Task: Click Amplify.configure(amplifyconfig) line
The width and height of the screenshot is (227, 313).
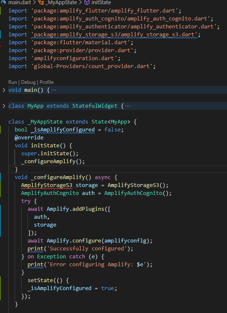Action: coord(90,241)
